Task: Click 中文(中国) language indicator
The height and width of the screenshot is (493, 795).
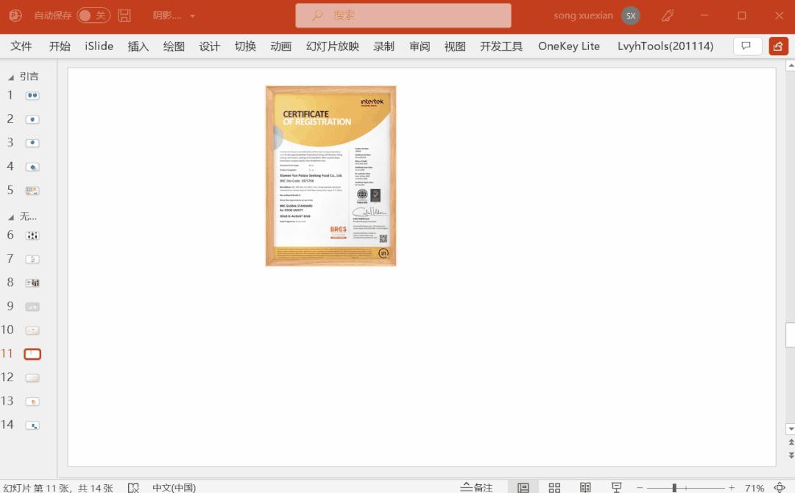Action: 174,487
